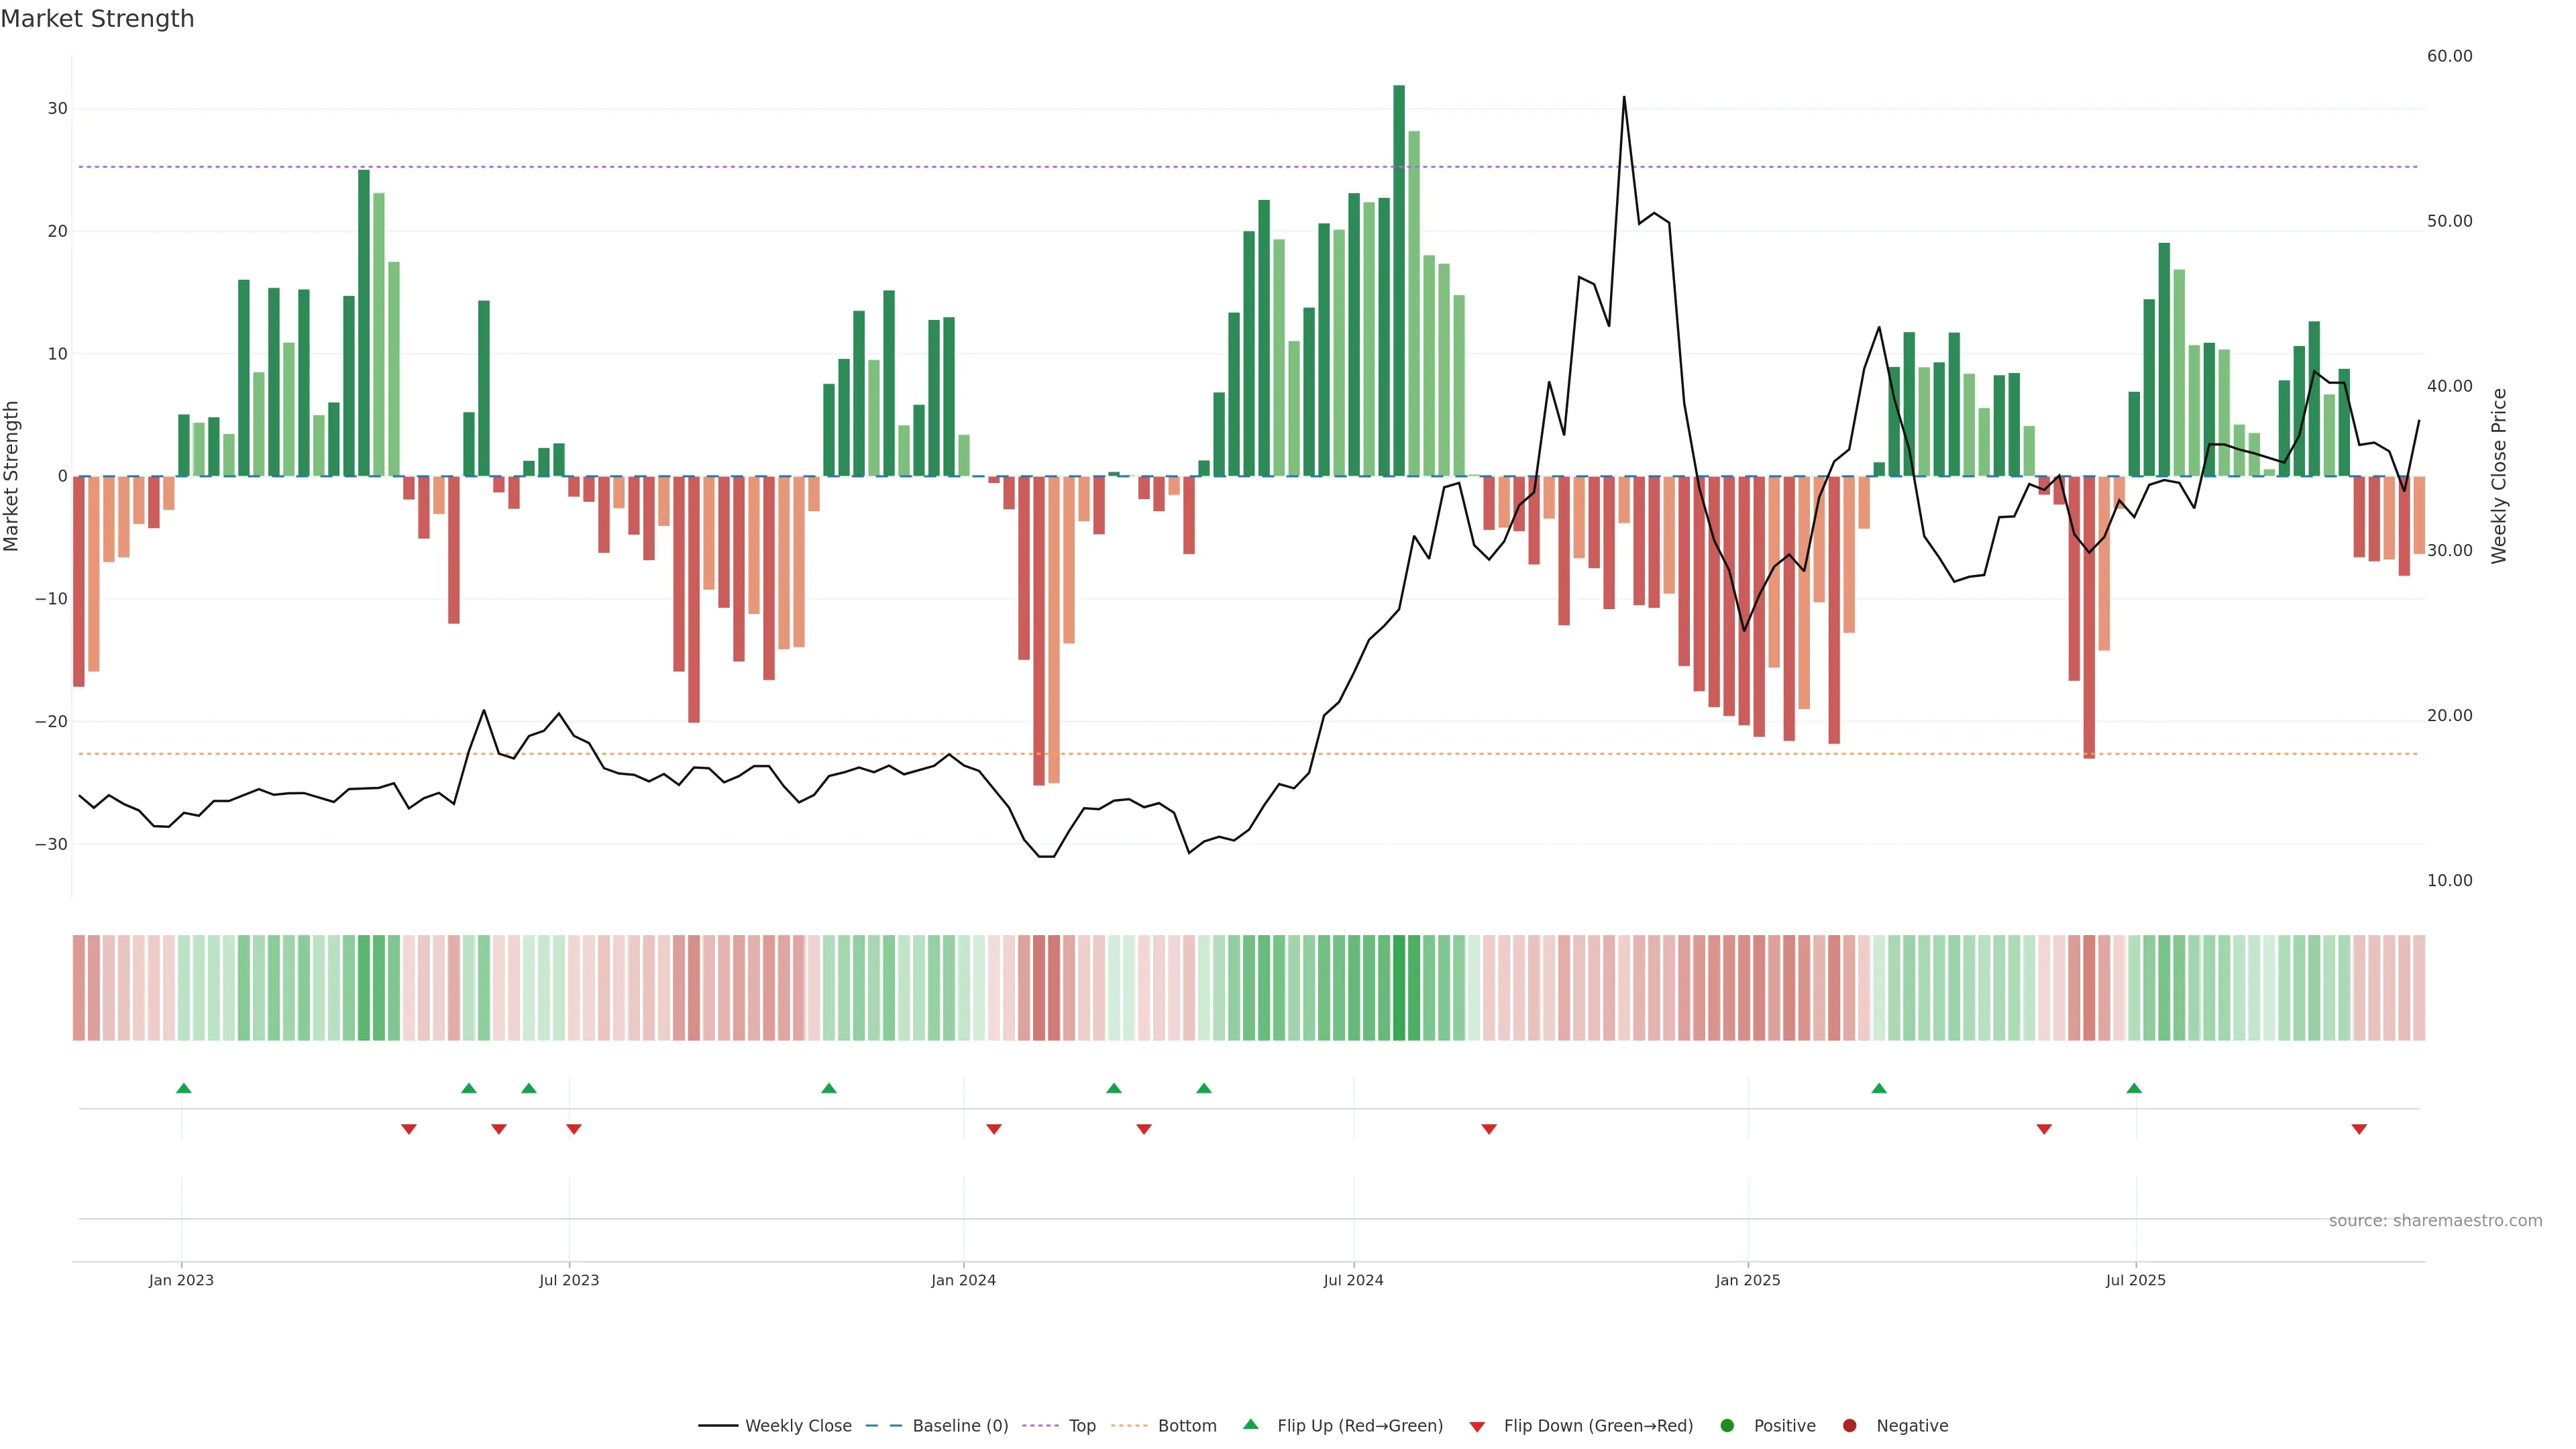The image size is (2576, 1449).
Task: Click the red flip-down marker just after Jan 2024
Action: coord(994,1129)
